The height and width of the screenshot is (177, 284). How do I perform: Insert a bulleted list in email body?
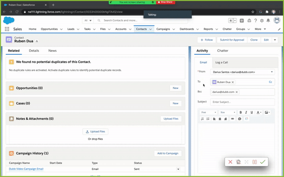coord(208,118)
